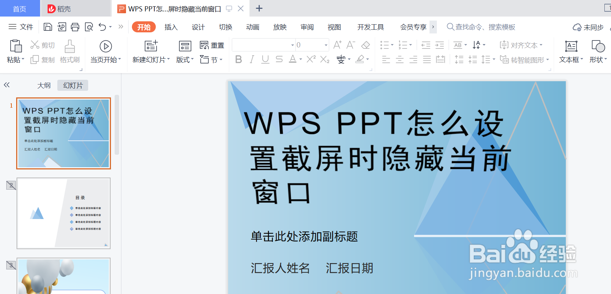This screenshot has height=294, width=611.
Task: Click the Print icon in quick access toolbar
Action: [x=75, y=27]
